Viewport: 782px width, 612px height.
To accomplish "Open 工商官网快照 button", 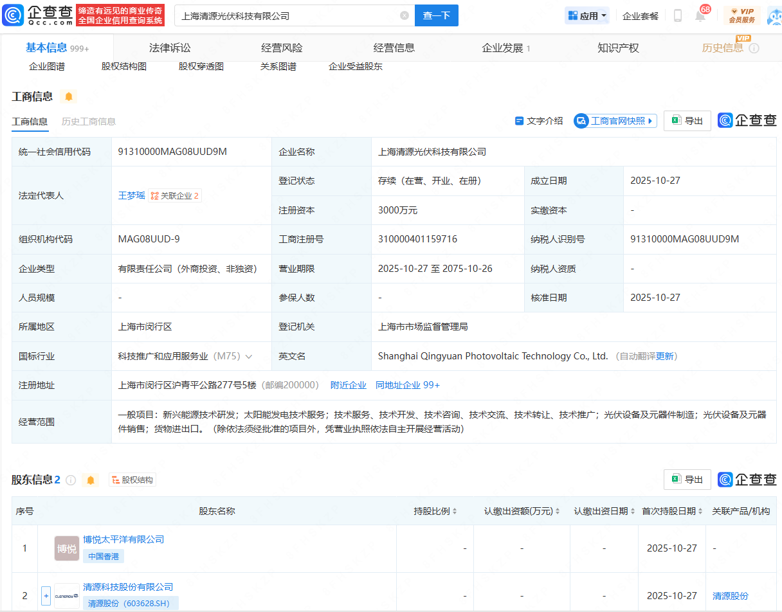I will 615,121.
